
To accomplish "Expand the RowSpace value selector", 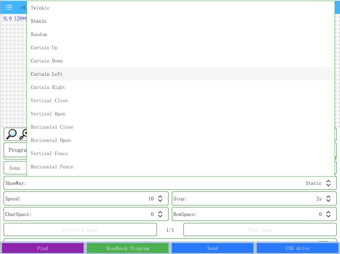I will point(328,214).
